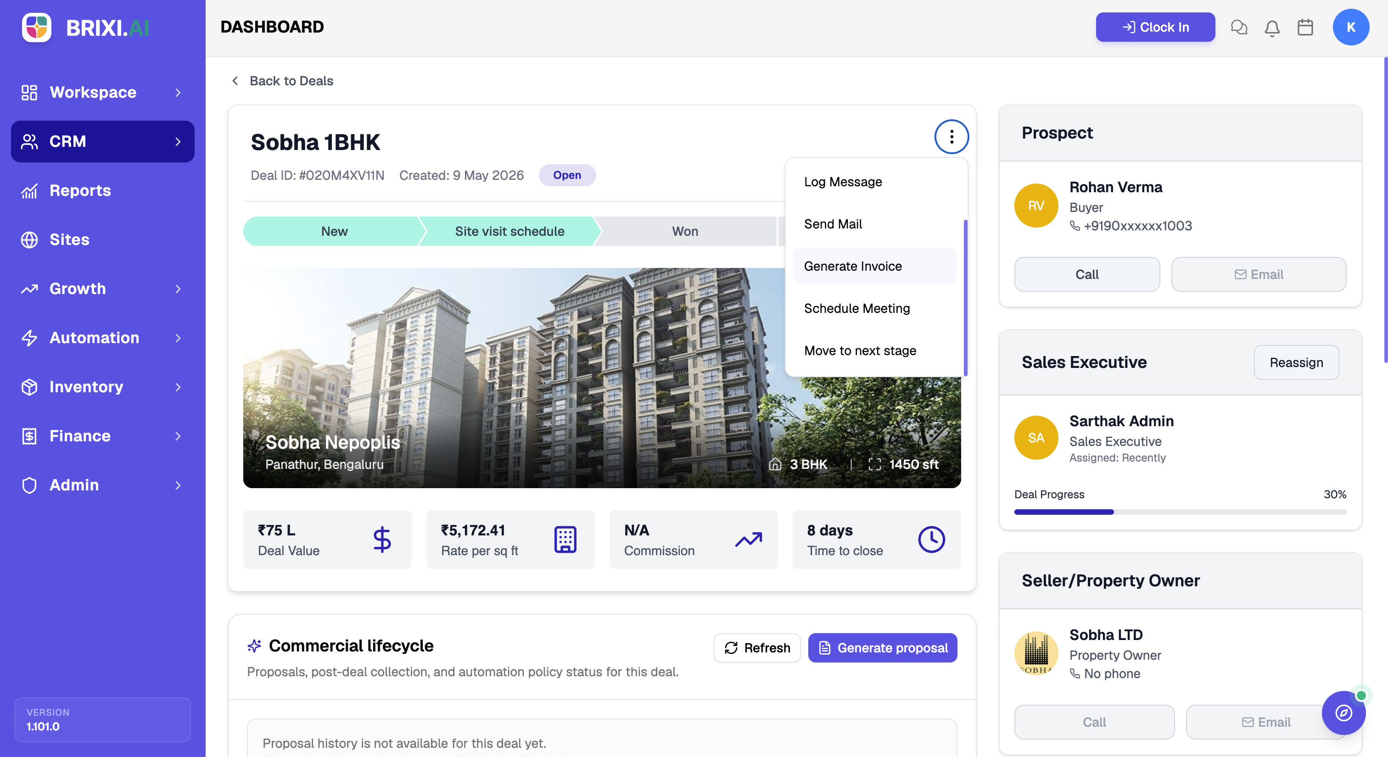Screen dimensions: 1388x757
Task: Expand the Automation menu chevron
Action: pos(178,338)
